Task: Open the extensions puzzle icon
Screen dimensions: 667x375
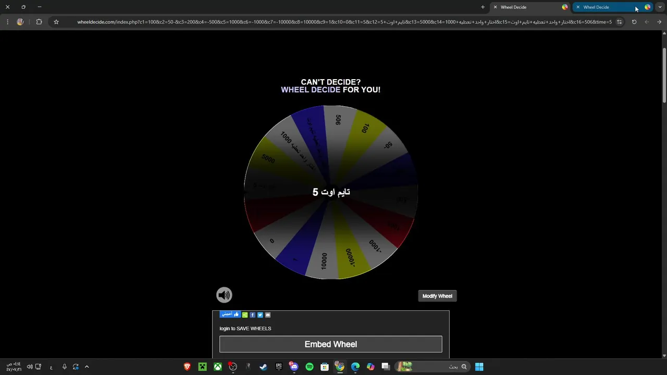Action: pos(39,22)
